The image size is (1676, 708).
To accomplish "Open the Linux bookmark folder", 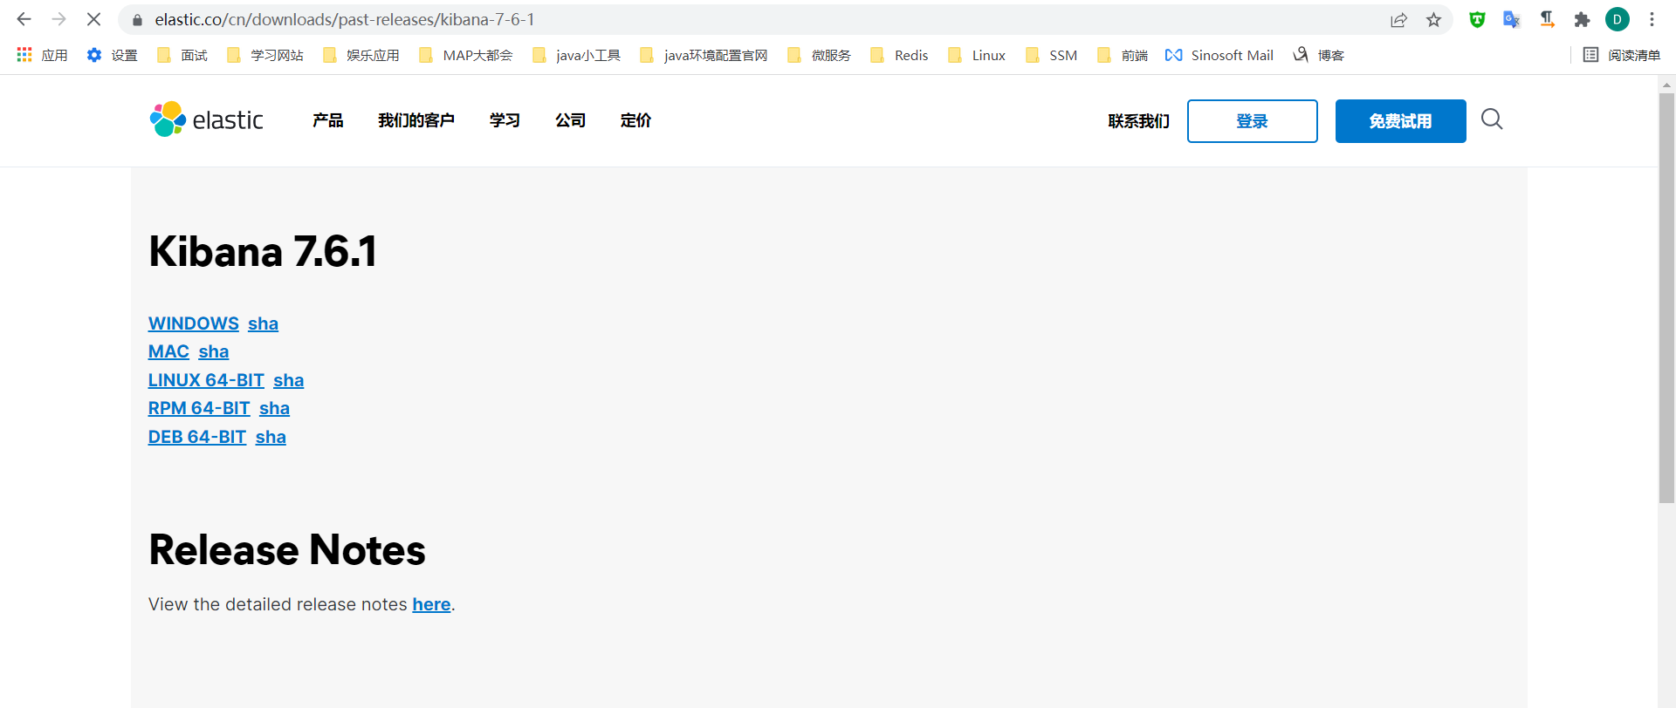I will tap(977, 55).
